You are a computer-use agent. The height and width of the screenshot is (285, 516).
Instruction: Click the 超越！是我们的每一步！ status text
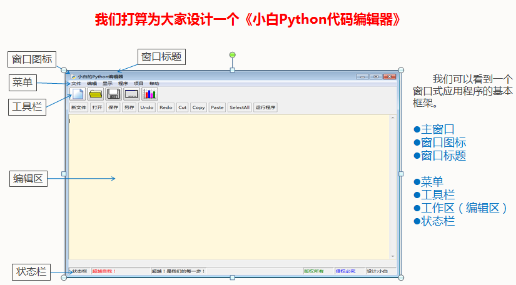pyautogui.click(x=178, y=271)
